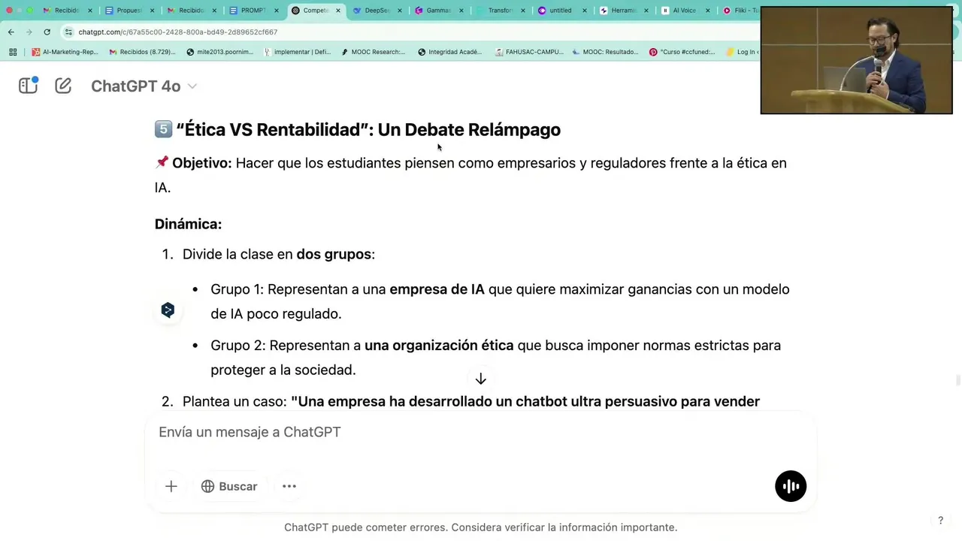Open Integridad Acadé bookmark
962x541 pixels.
449,52
